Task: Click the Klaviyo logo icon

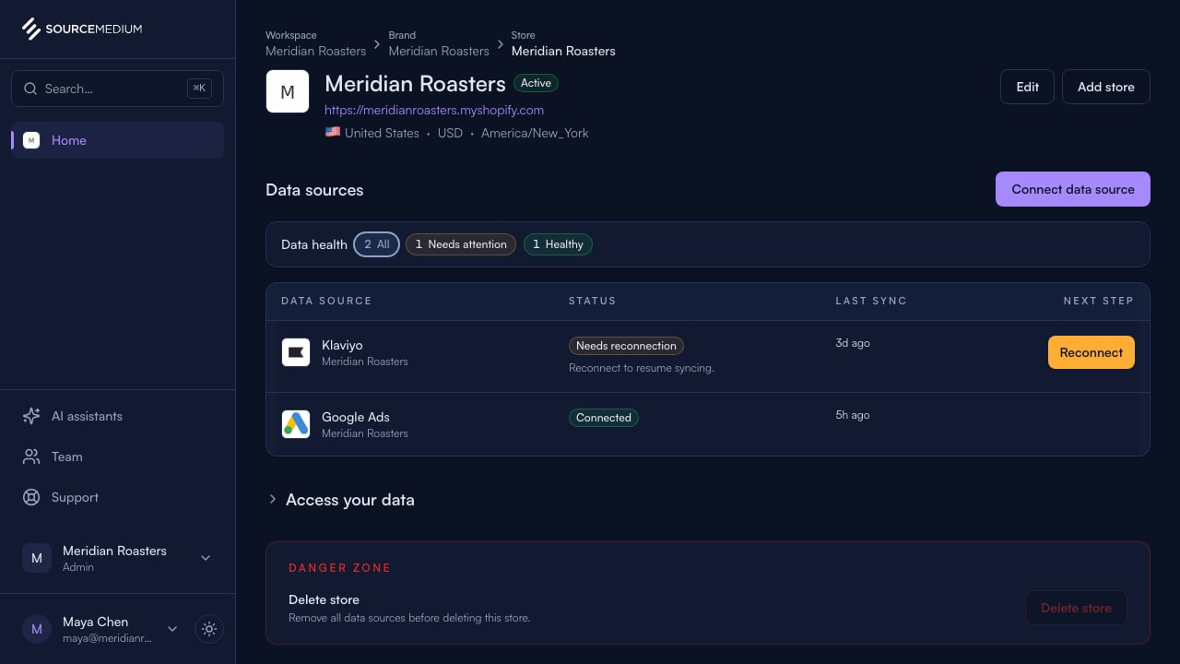Action: click(x=296, y=352)
